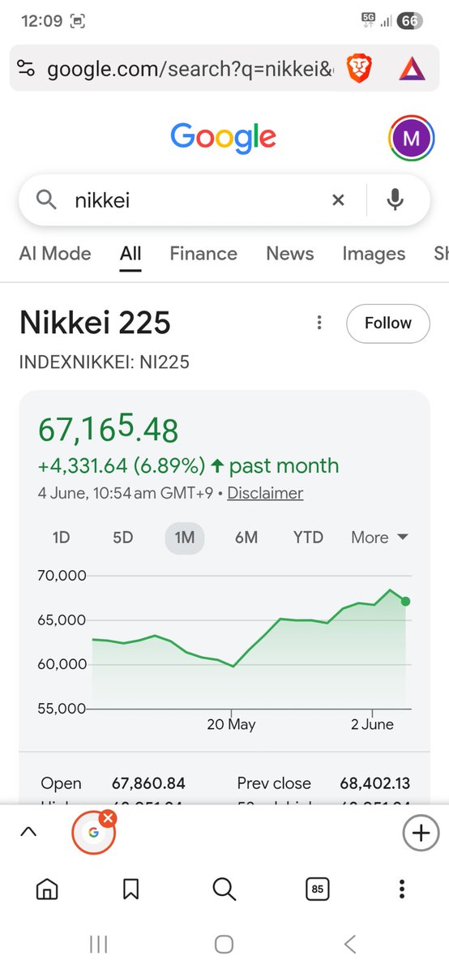Close the Google tab thumbnail badge
449x973 pixels.
click(x=109, y=819)
